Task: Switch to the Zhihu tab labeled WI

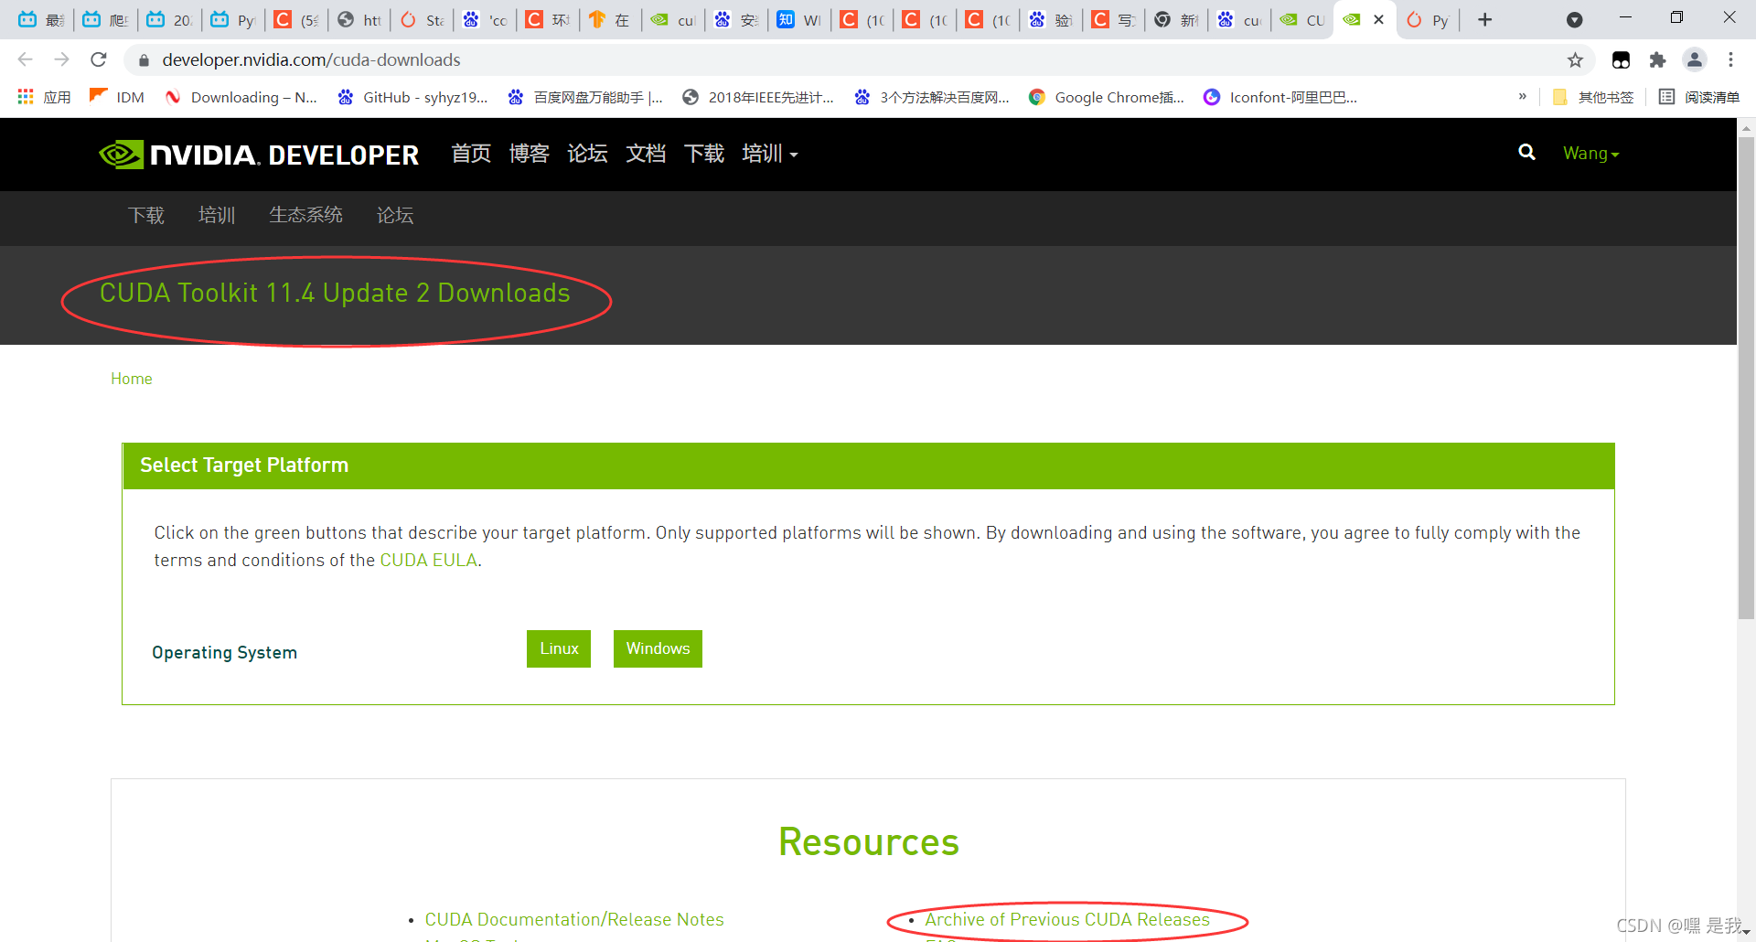Action: (798, 19)
